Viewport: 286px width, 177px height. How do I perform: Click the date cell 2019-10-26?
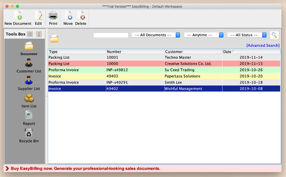click(251, 70)
